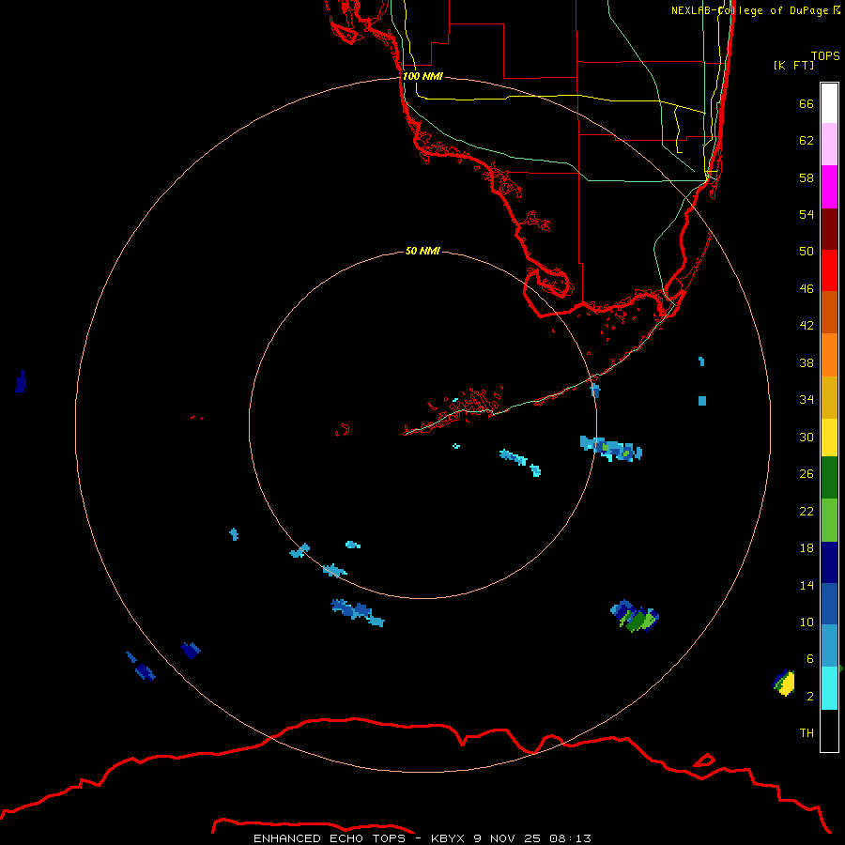Pick the navy blue legend swatch

tap(829, 562)
